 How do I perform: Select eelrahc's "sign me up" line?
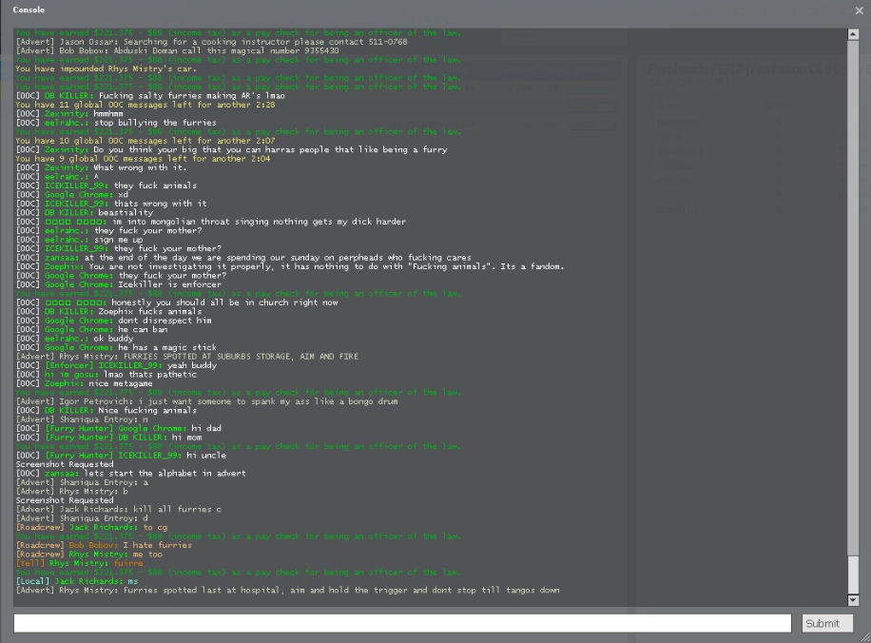(x=80, y=240)
